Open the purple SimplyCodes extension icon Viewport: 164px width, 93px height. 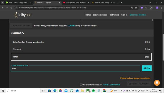tap(142, 8)
